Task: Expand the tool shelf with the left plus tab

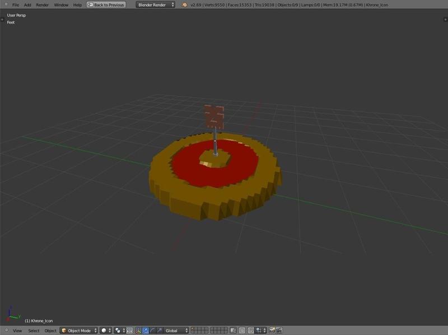Action: tap(2, 20)
